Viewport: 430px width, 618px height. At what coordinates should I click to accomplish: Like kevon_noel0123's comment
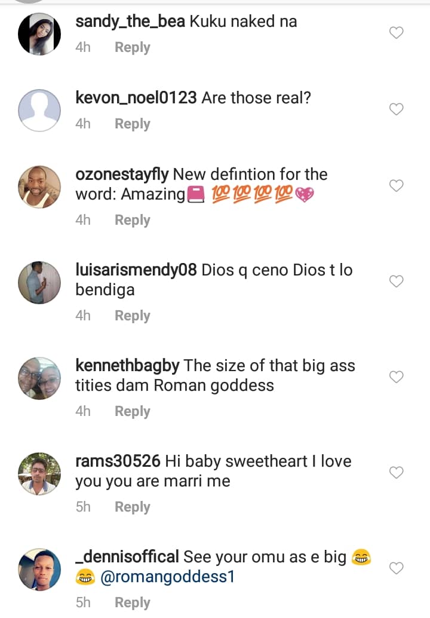point(396,109)
